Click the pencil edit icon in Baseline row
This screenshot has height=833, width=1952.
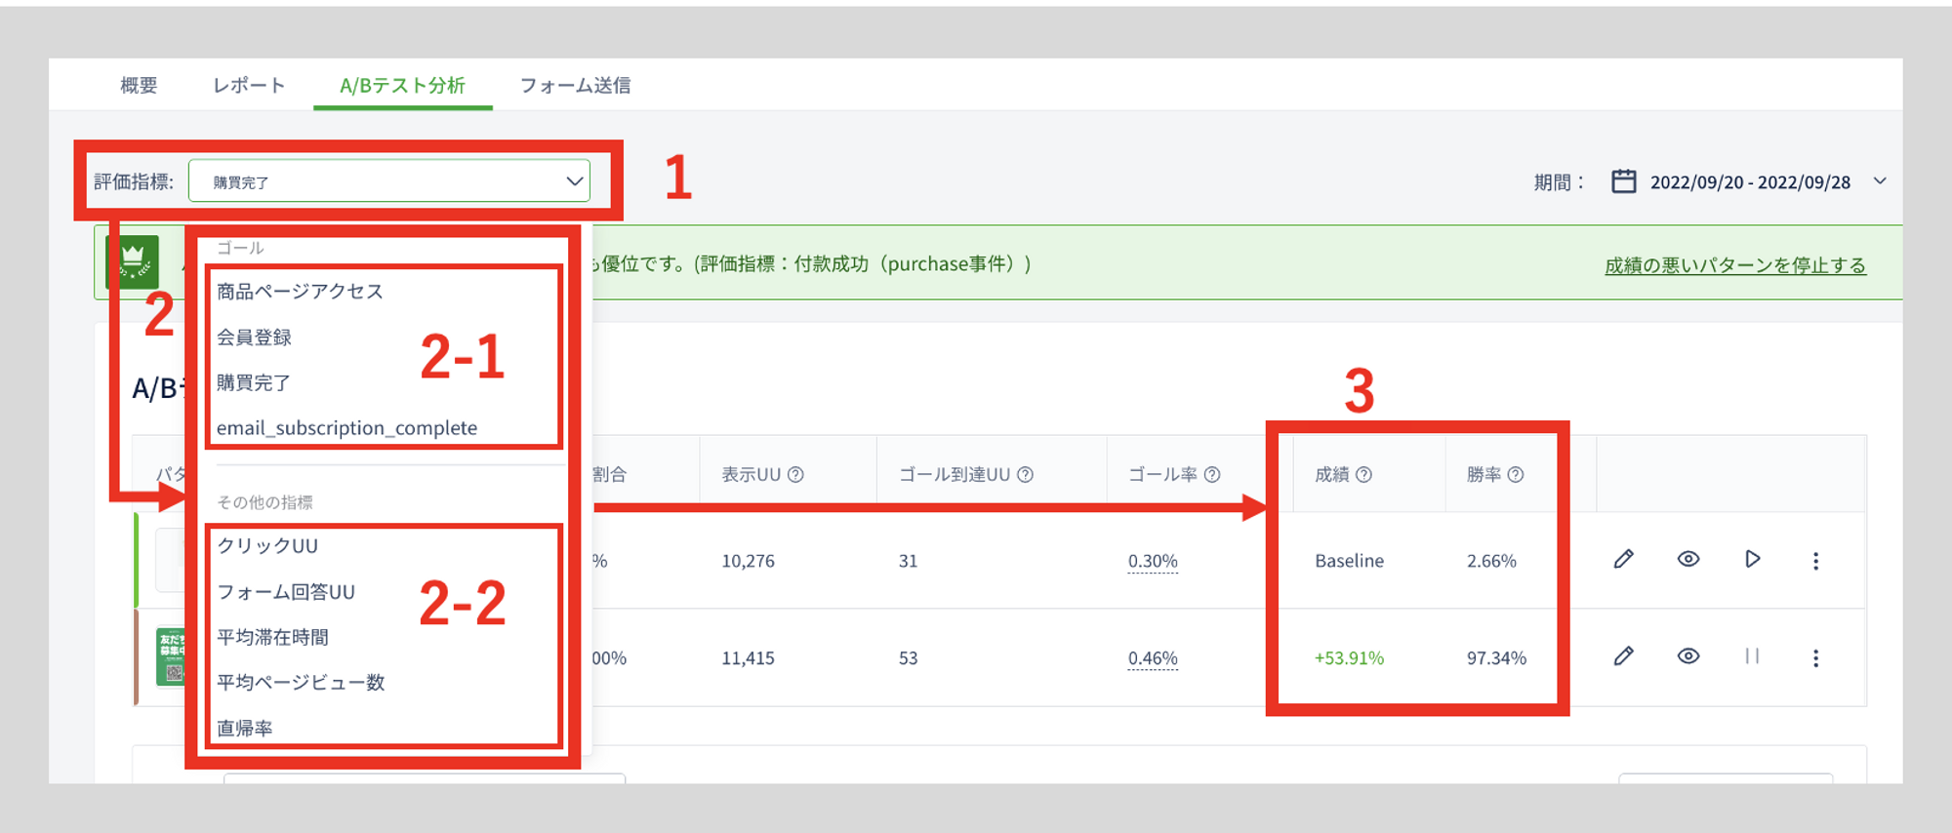coord(1623,559)
